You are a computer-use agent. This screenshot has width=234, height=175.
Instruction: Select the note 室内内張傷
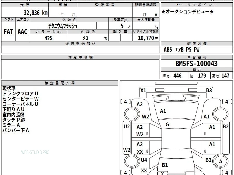pyautogui.click(x=13, y=115)
